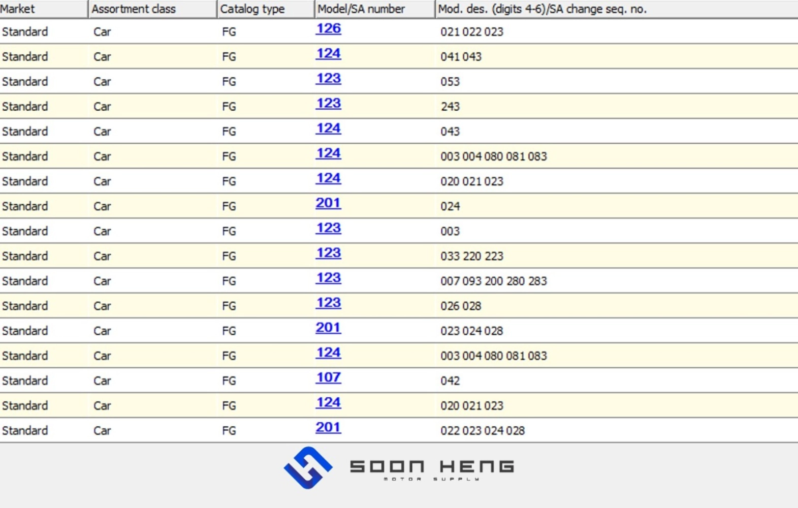Viewport: 798px width, 508px height.
Task: Select the cell reading 021 022 023
Action: (472, 32)
